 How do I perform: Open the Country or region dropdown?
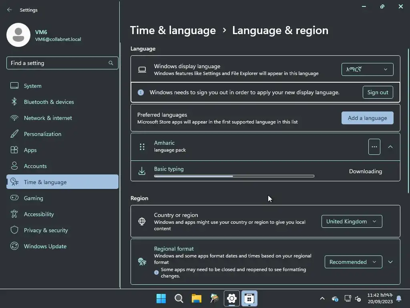[352, 221]
